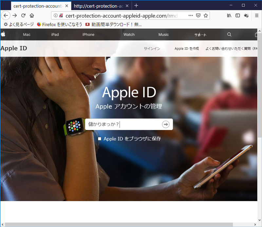Open the Firefox home page
This screenshot has width=262, height=227.
[32, 15]
